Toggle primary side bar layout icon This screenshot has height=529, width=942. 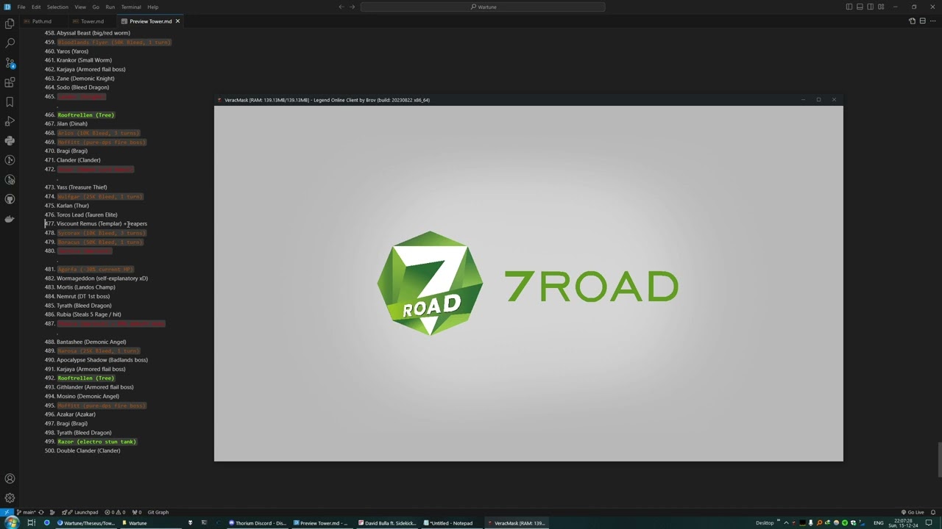click(849, 7)
